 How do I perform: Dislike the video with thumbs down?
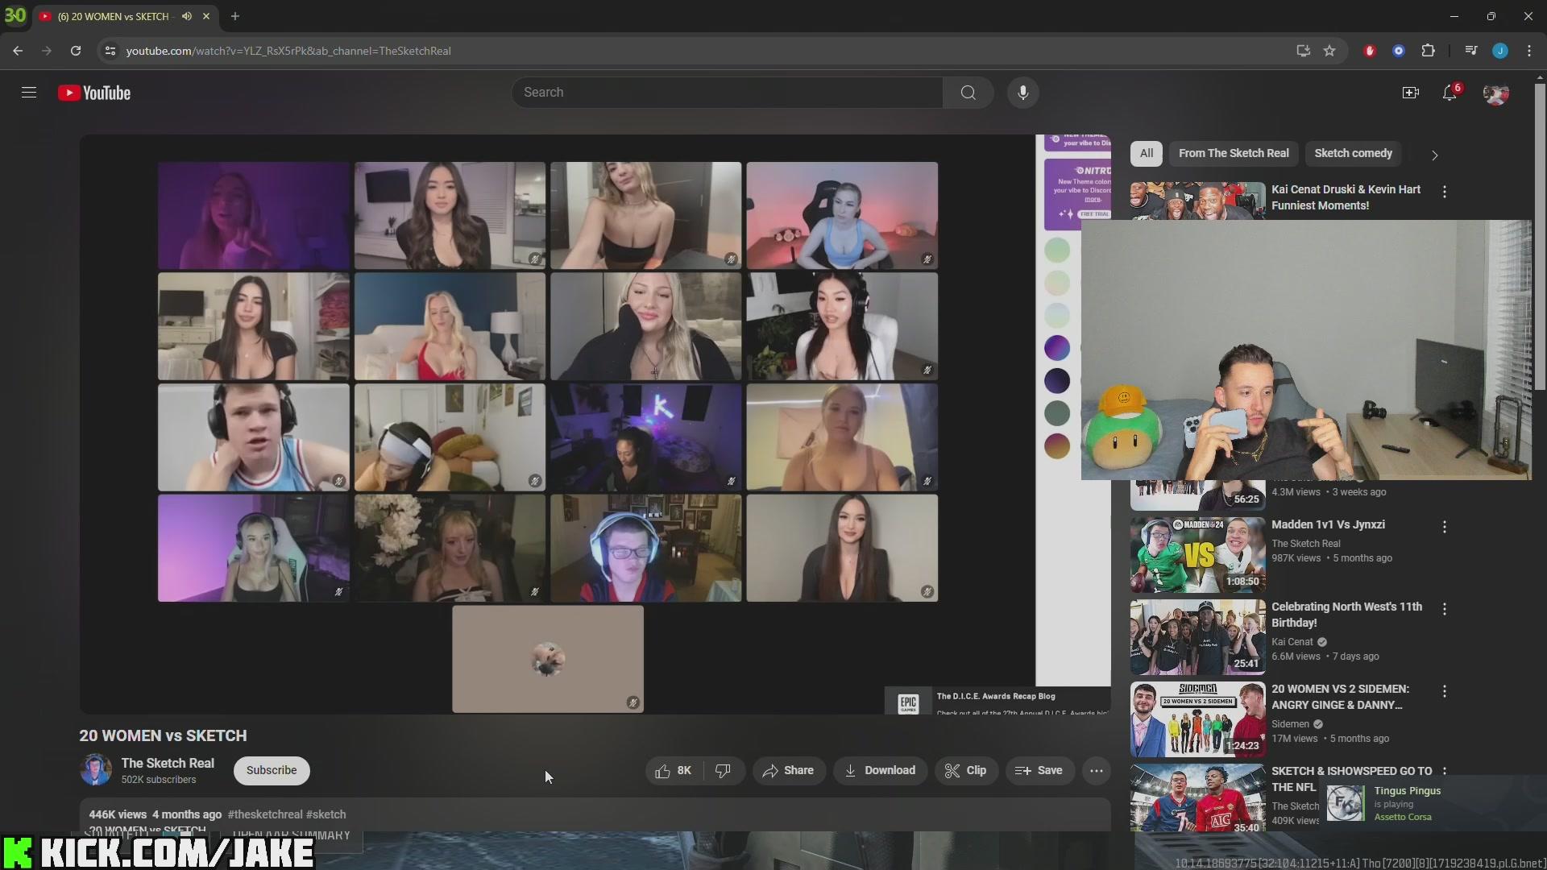point(723,771)
